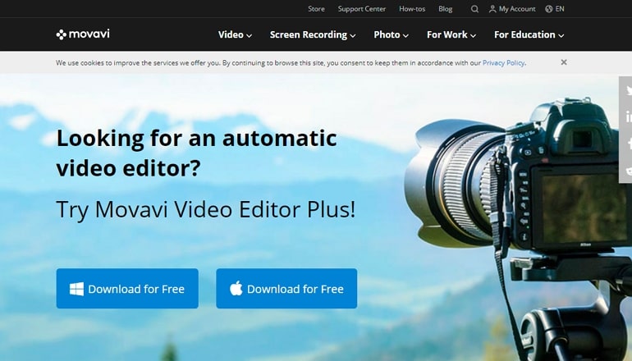Visit the Blog

click(446, 9)
